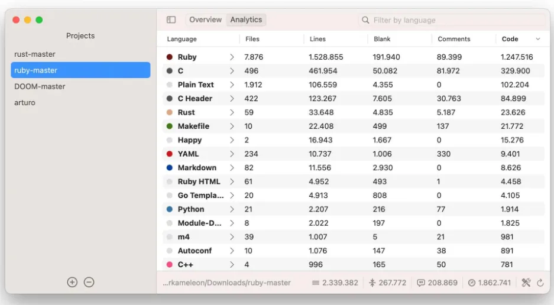The width and height of the screenshot is (554, 305).
Task: Sort by the Files column header
Action: pyautogui.click(x=252, y=39)
